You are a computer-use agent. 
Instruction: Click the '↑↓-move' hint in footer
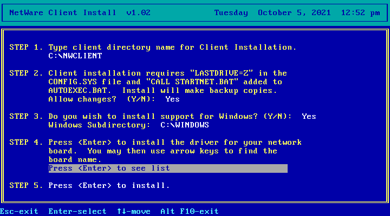click(134, 211)
